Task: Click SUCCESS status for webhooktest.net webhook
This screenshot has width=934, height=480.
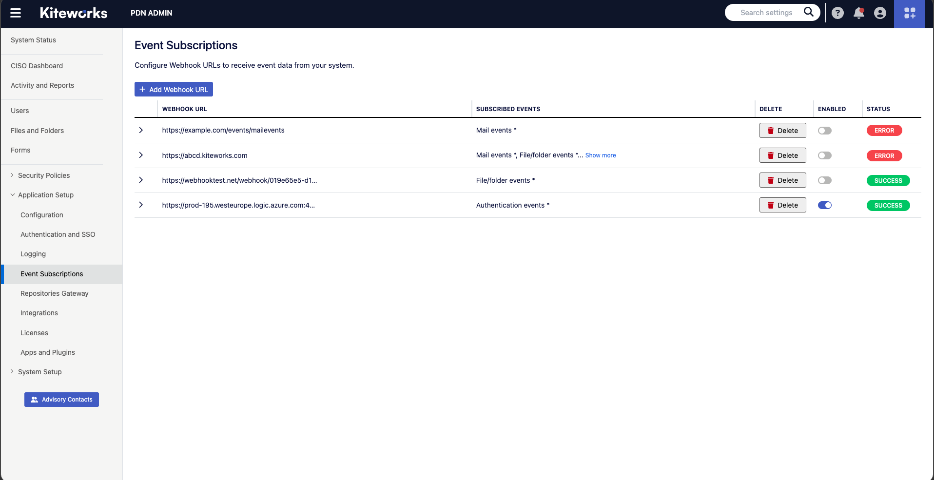Action: click(x=888, y=180)
